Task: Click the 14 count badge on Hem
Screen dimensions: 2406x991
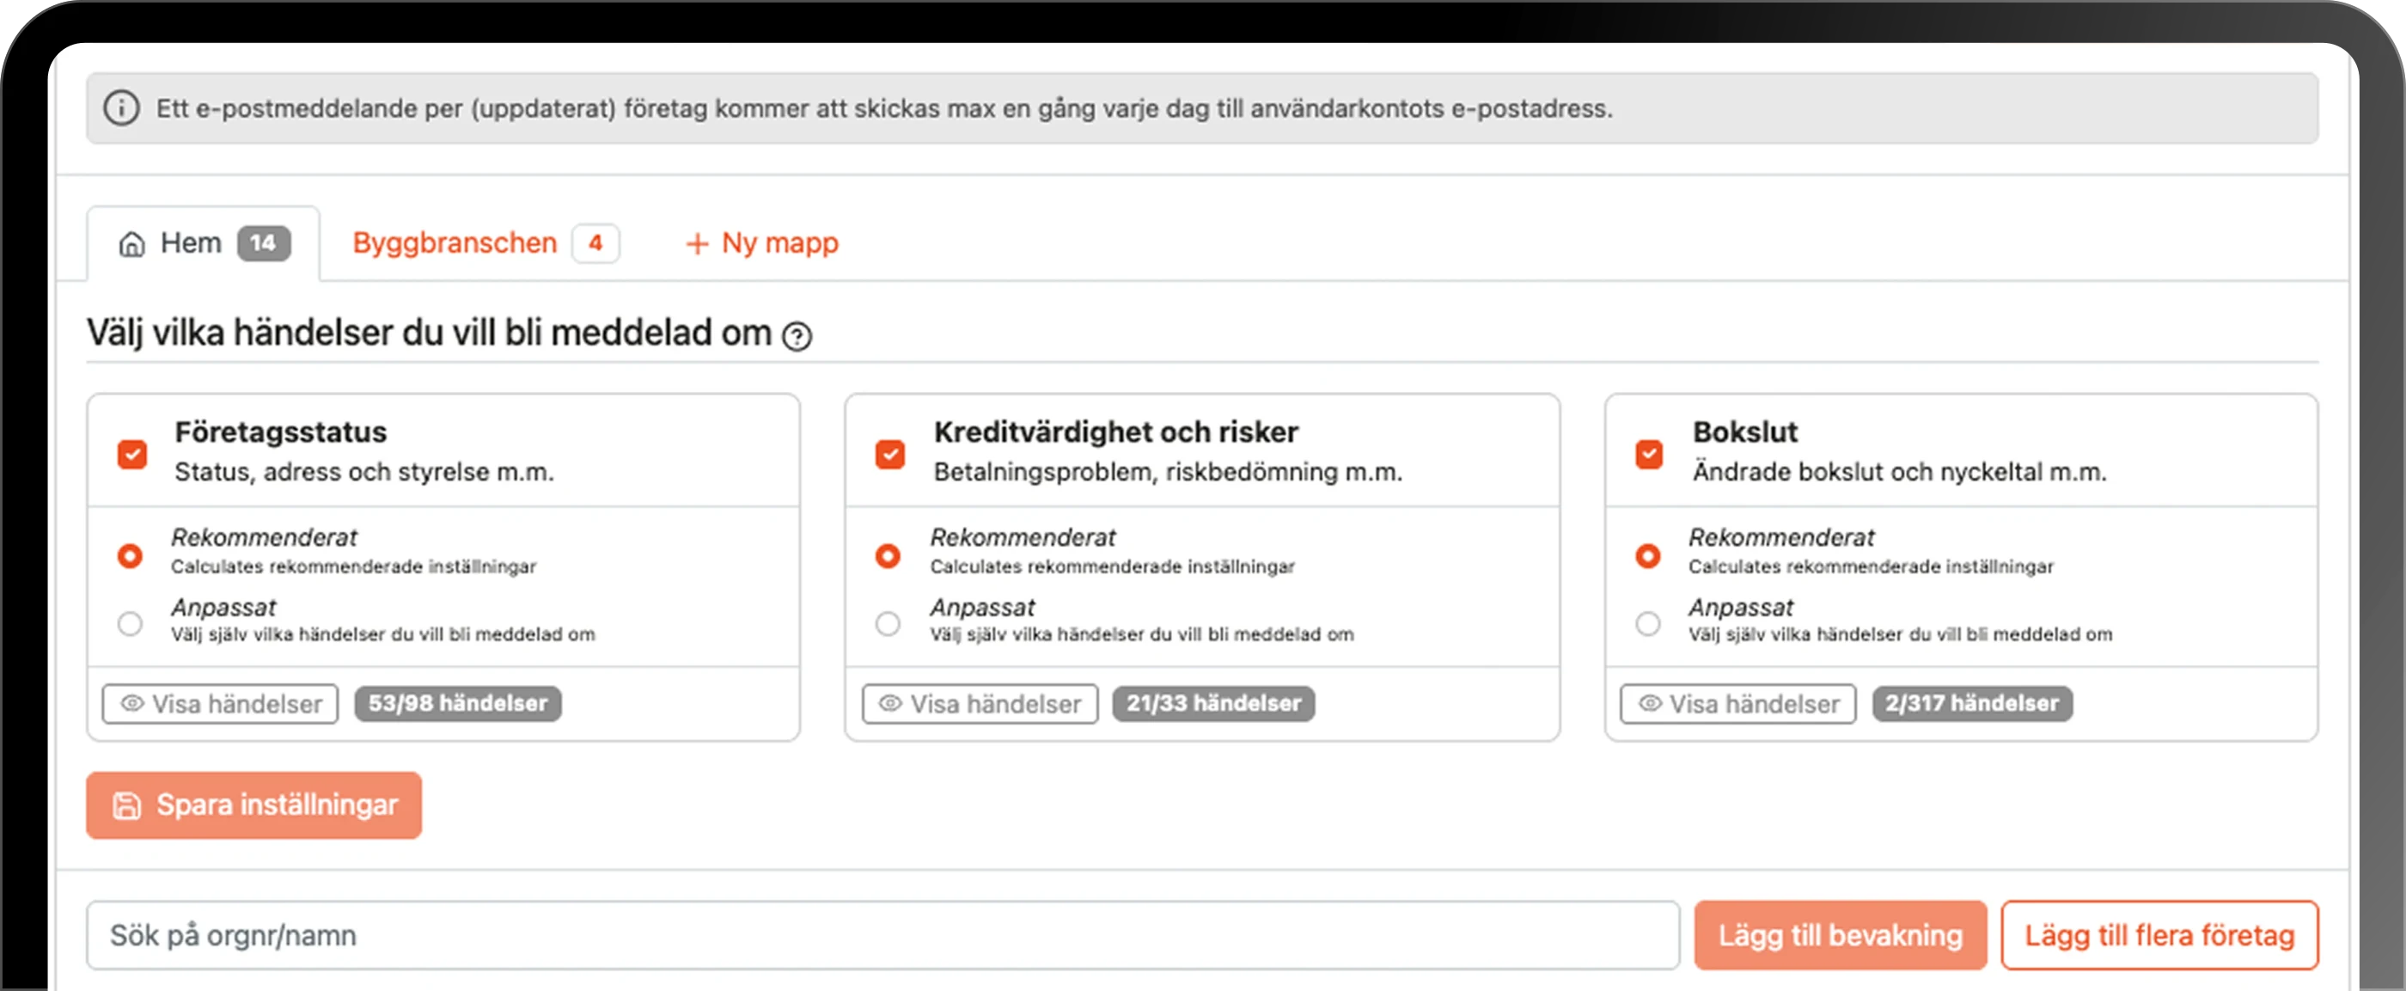Action: pyautogui.click(x=264, y=244)
